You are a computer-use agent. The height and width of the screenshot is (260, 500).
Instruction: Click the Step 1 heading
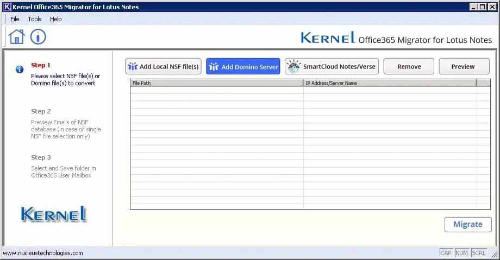[x=41, y=65]
